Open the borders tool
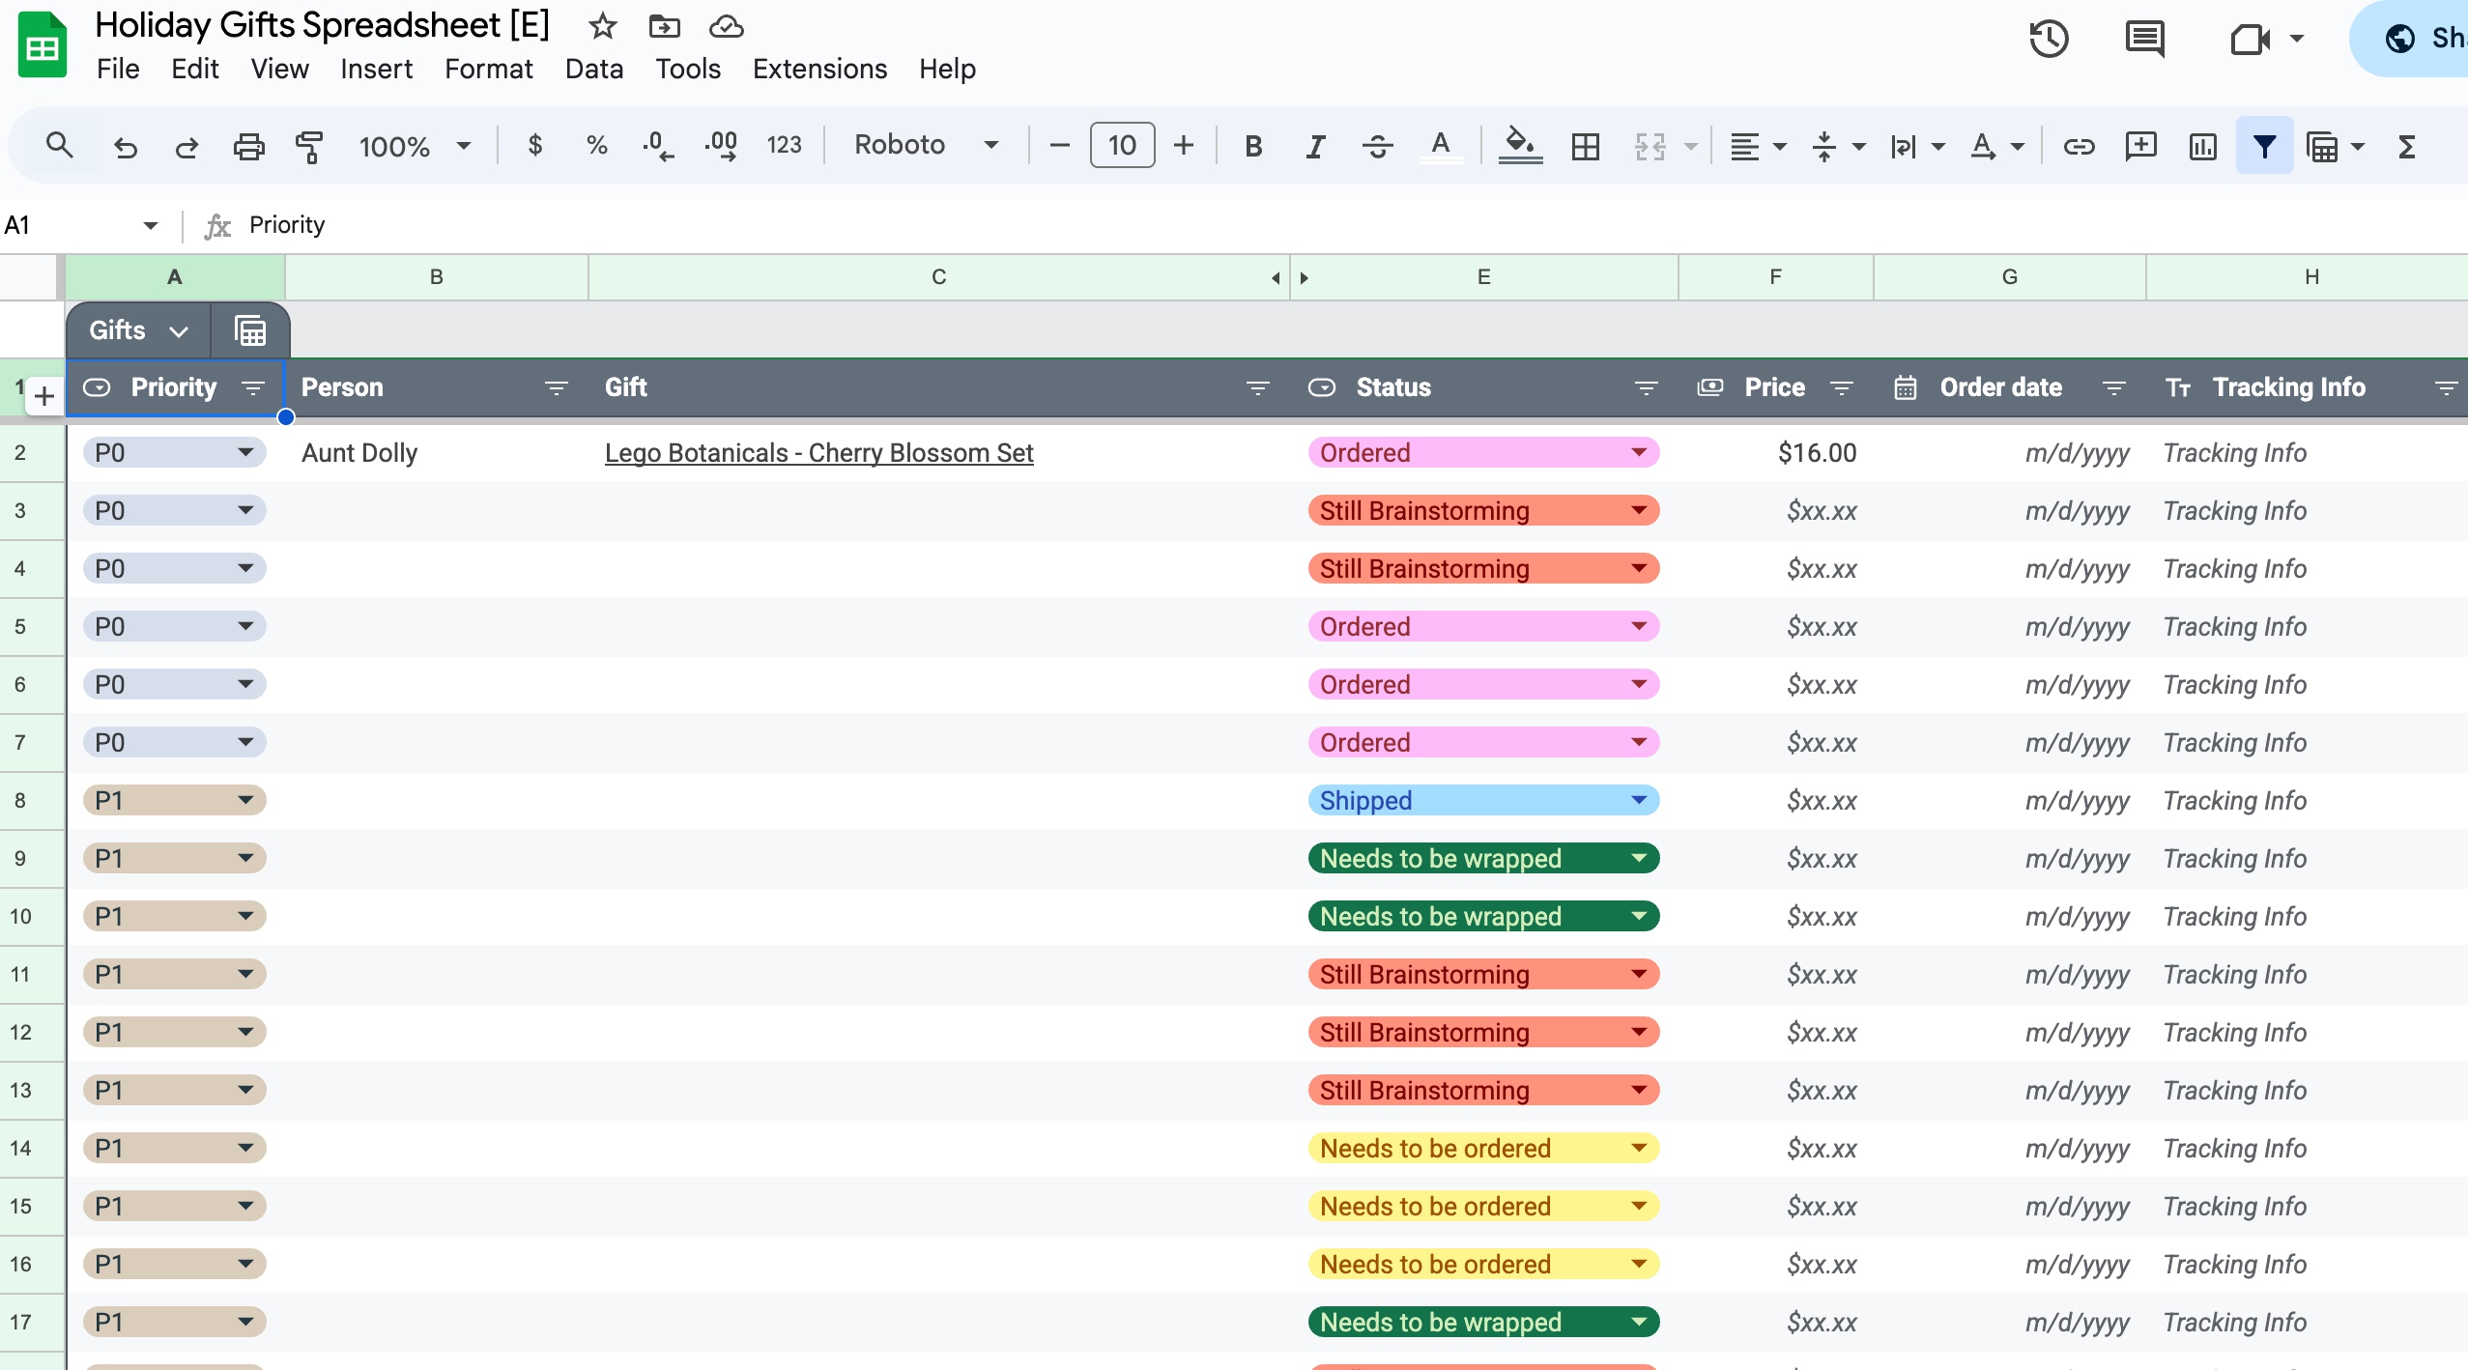The width and height of the screenshot is (2468, 1370). click(x=1585, y=146)
